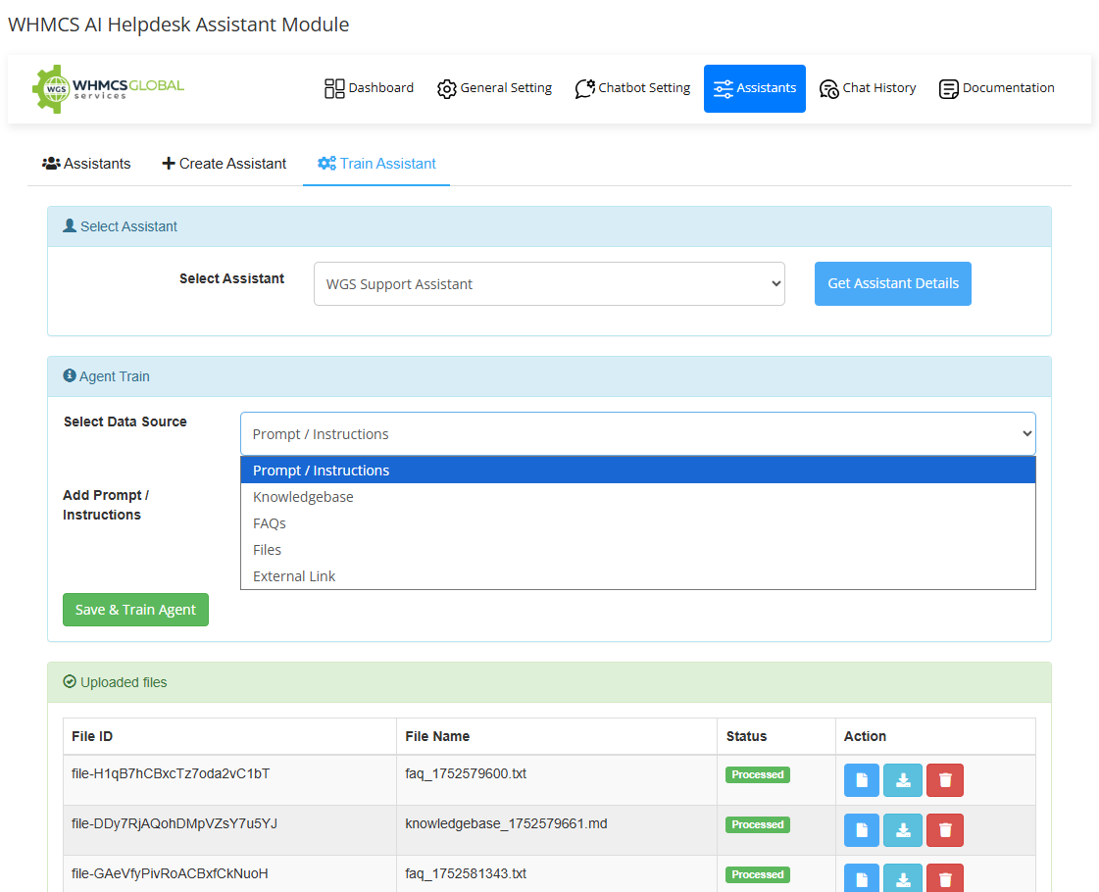This screenshot has width=1099, height=892.
Task: View file faq_1752579600.txt with blue document icon
Action: [862, 780]
